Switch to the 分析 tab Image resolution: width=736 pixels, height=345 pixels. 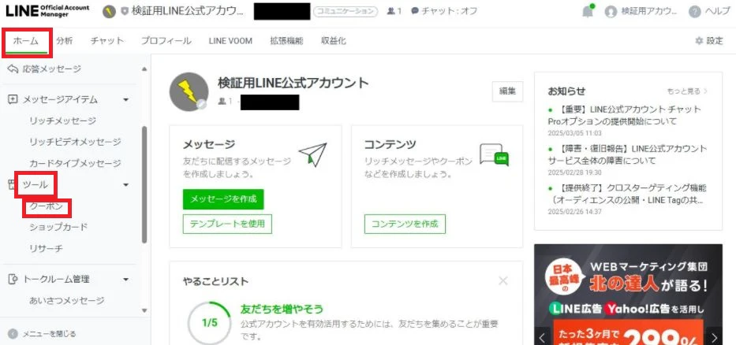pos(65,41)
